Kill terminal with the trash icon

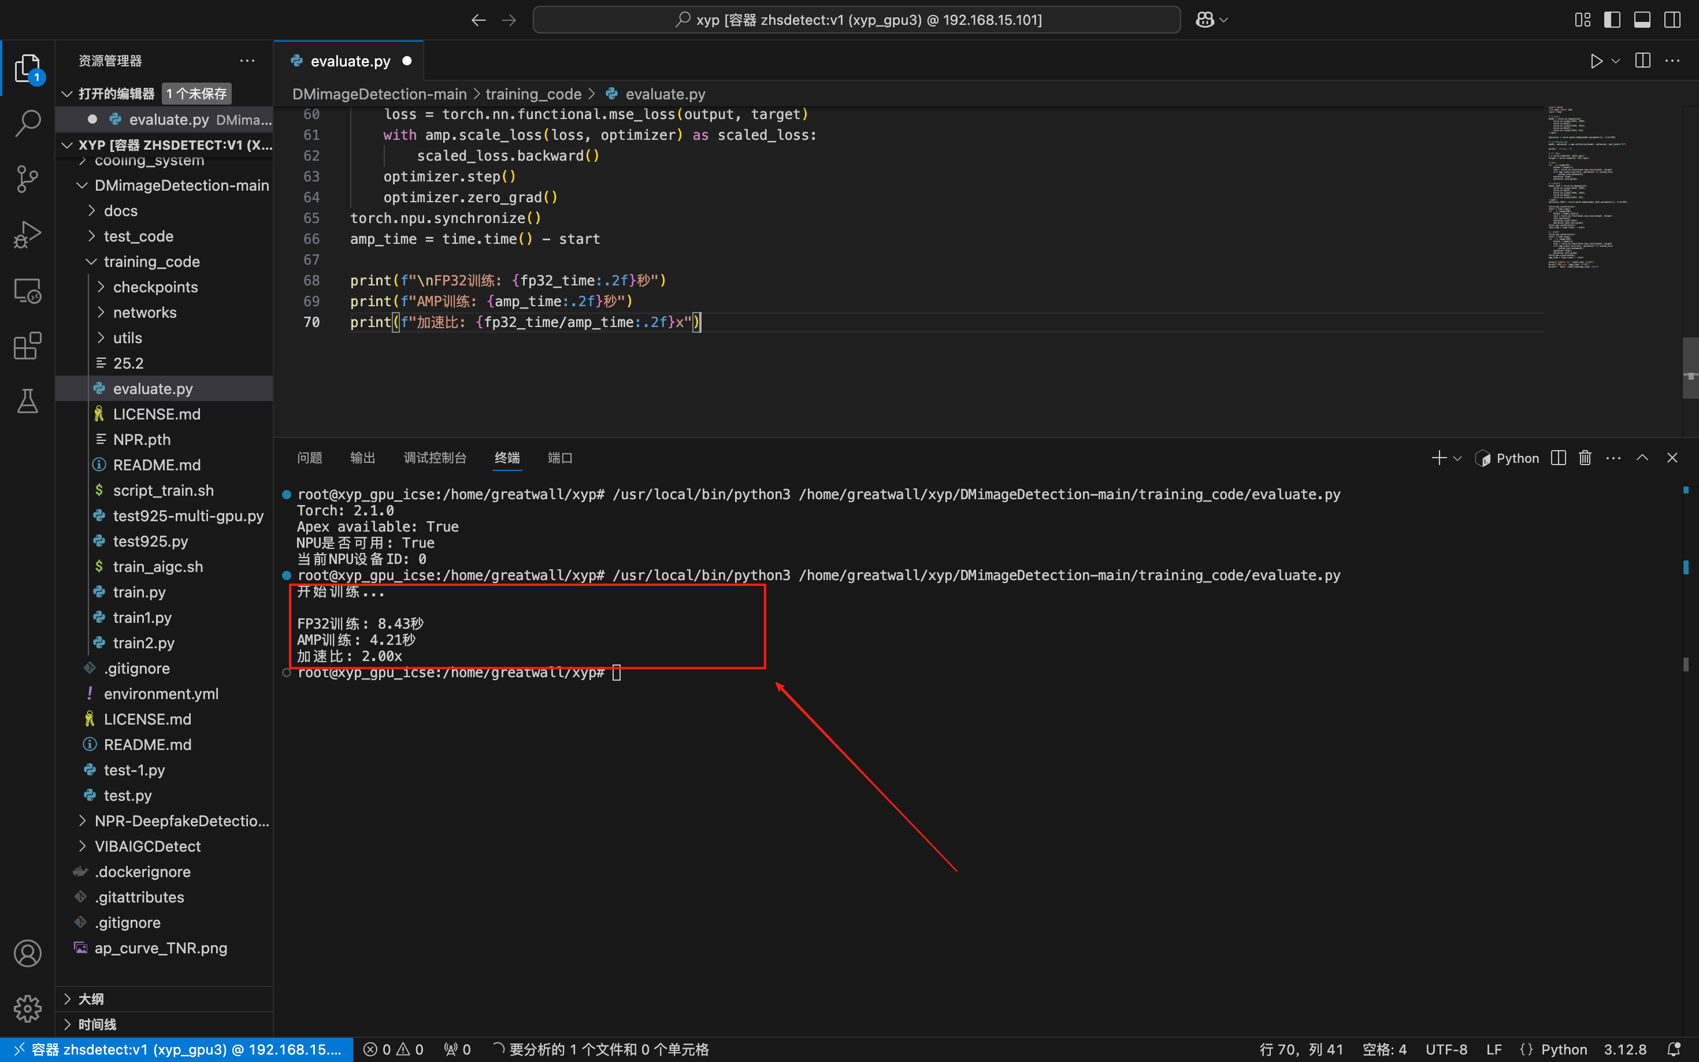pos(1585,458)
